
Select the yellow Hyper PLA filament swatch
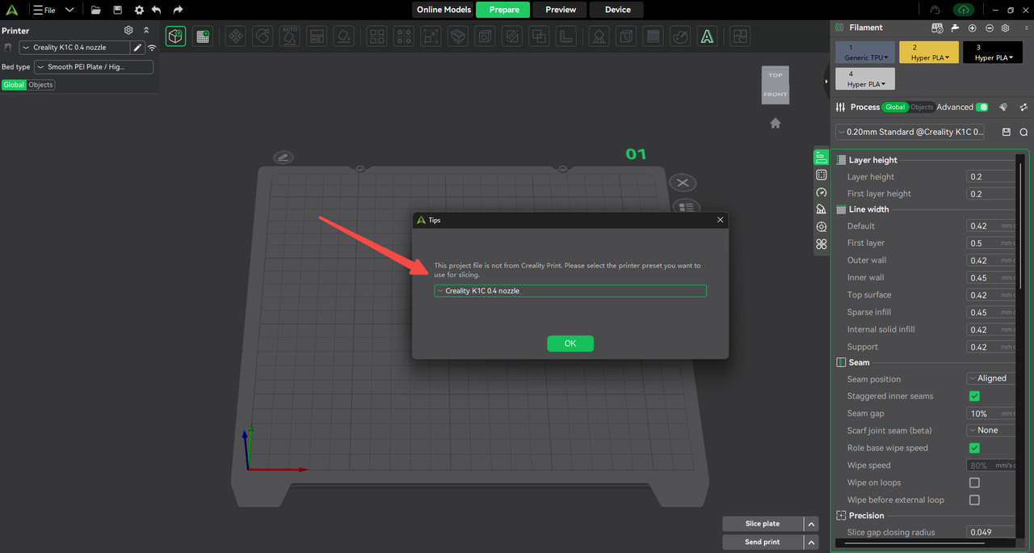pos(928,53)
